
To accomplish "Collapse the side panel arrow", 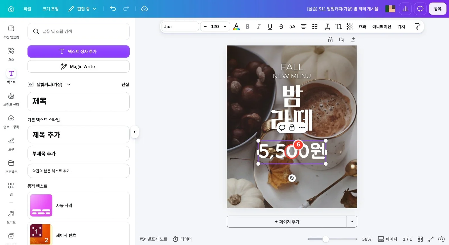I will pos(135,132).
